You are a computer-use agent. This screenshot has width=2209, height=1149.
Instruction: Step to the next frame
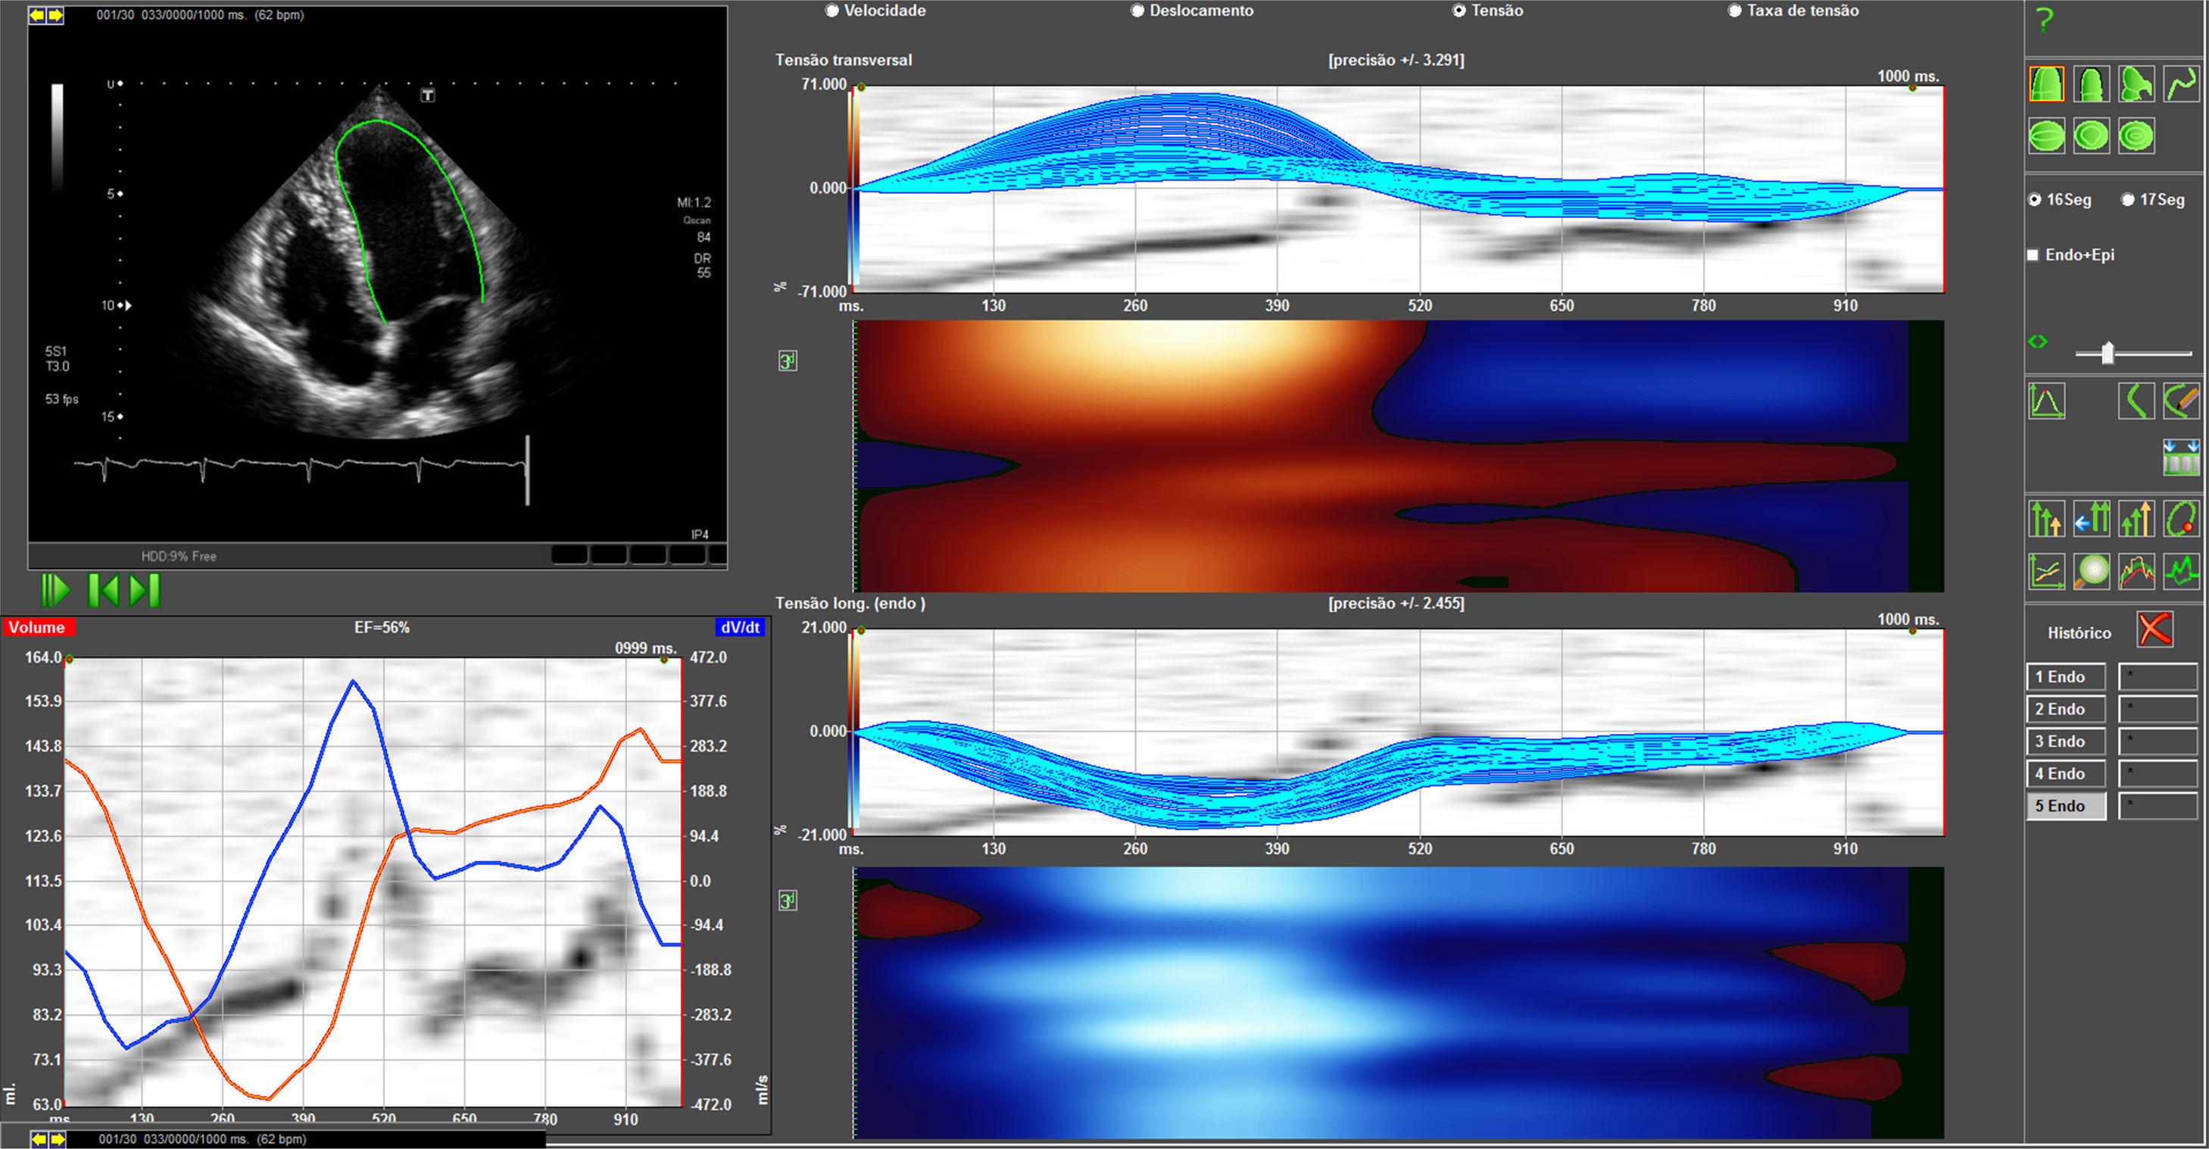pos(145,591)
